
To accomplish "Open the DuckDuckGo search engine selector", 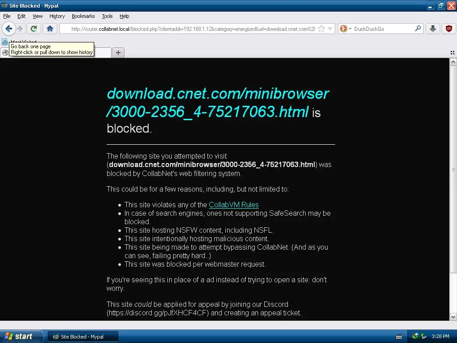I will pyautogui.click(x=346, y=29).
